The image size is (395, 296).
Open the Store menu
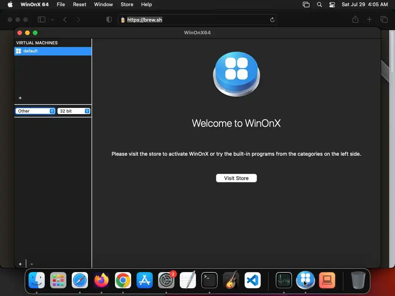127,5
